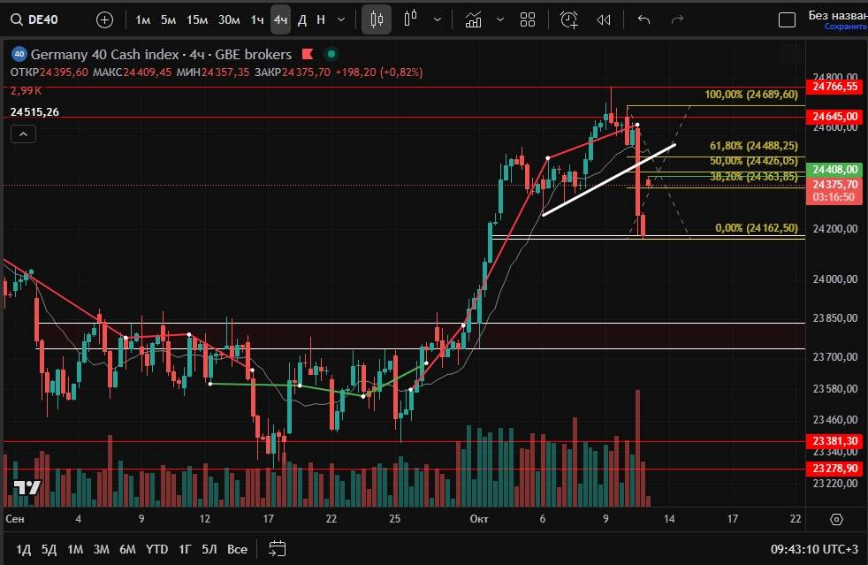Expand the time interval dropdown arrow after Н
Image resolution: width=868 pixels, height=565 pixels.
click(x=341, y=19)
